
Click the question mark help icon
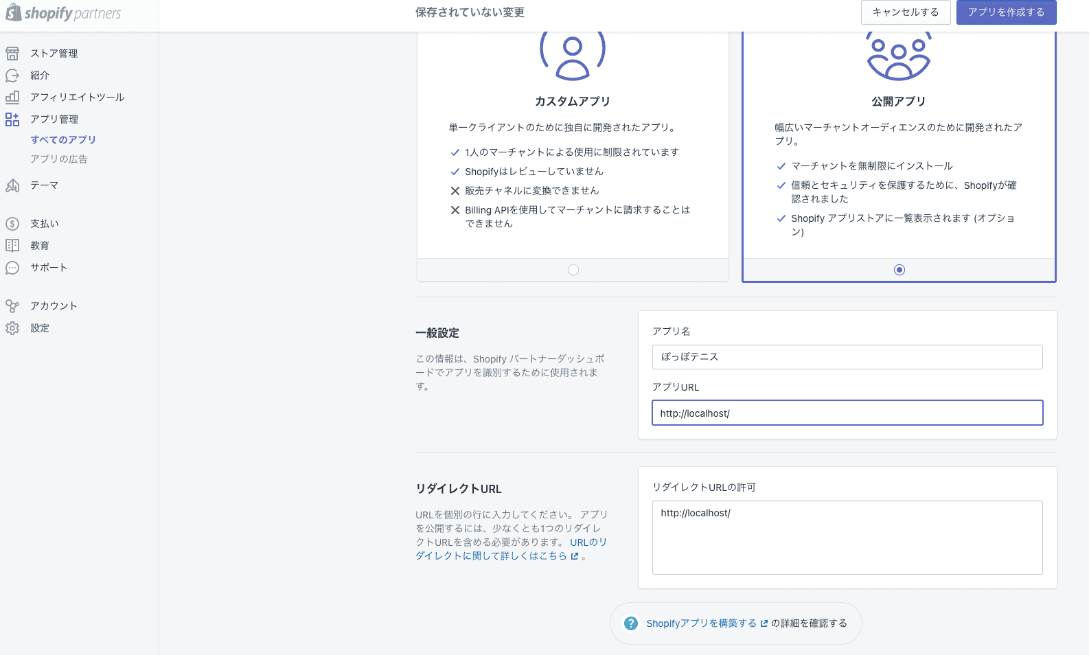click(631, 623)
